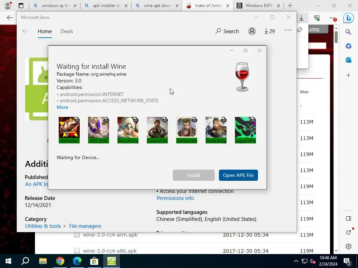Open the wine-3.0-rc4-x86.apk file link
Viewport: 358px width, 268px height.
[110, 251]
